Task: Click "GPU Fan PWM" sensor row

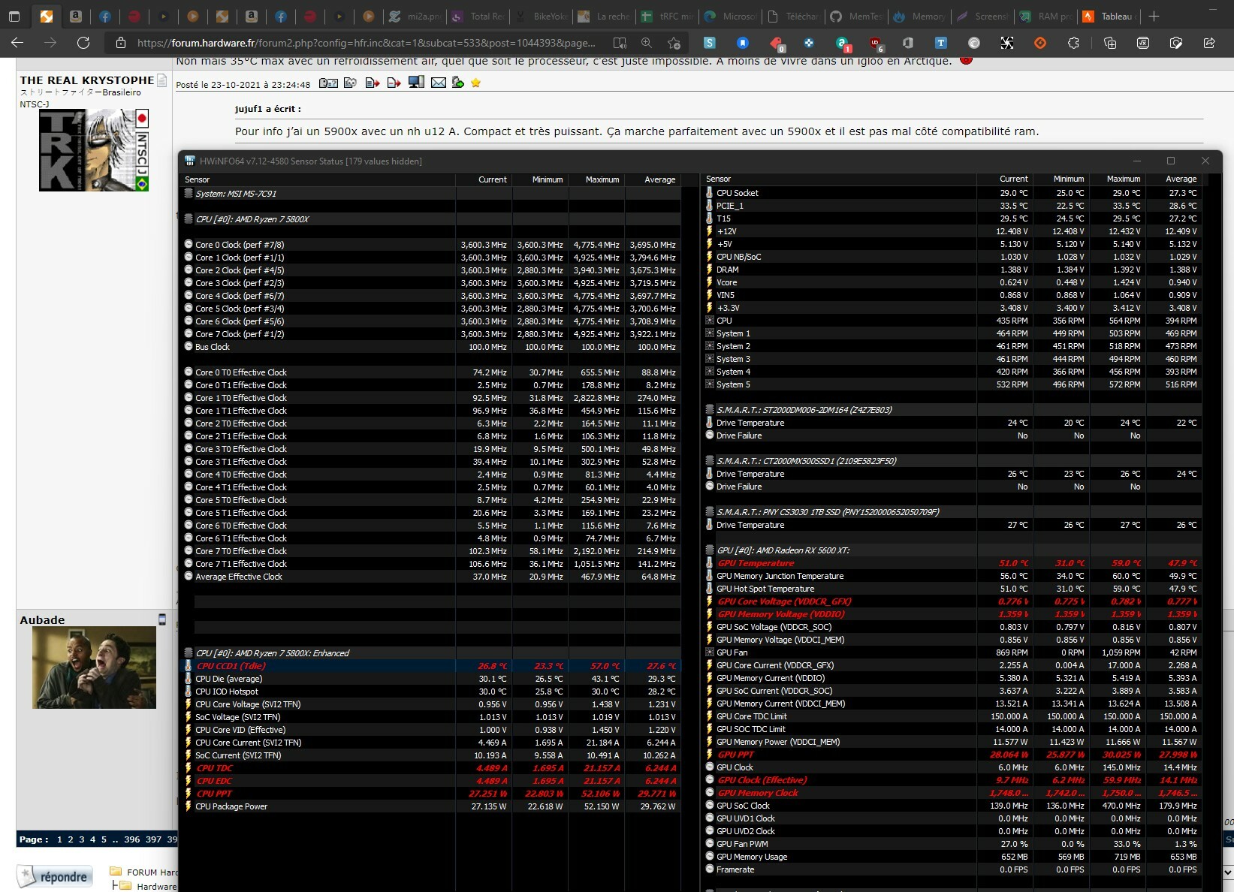Action: [952, 844]
